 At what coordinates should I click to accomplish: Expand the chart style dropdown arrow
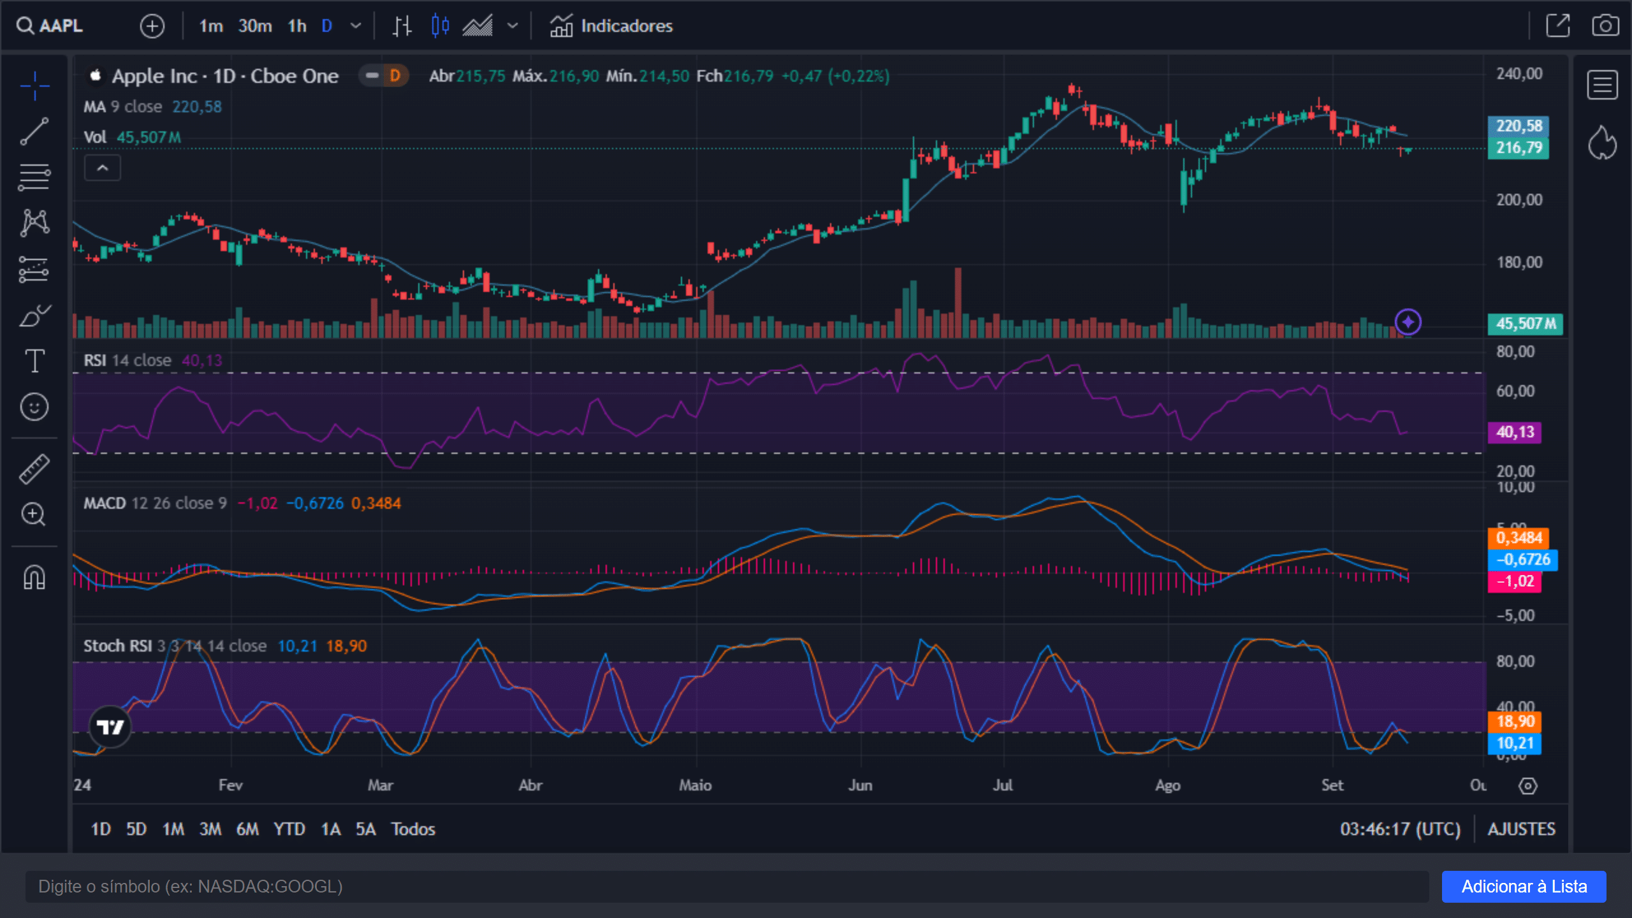pyautogui.click(x=513, y=26)
